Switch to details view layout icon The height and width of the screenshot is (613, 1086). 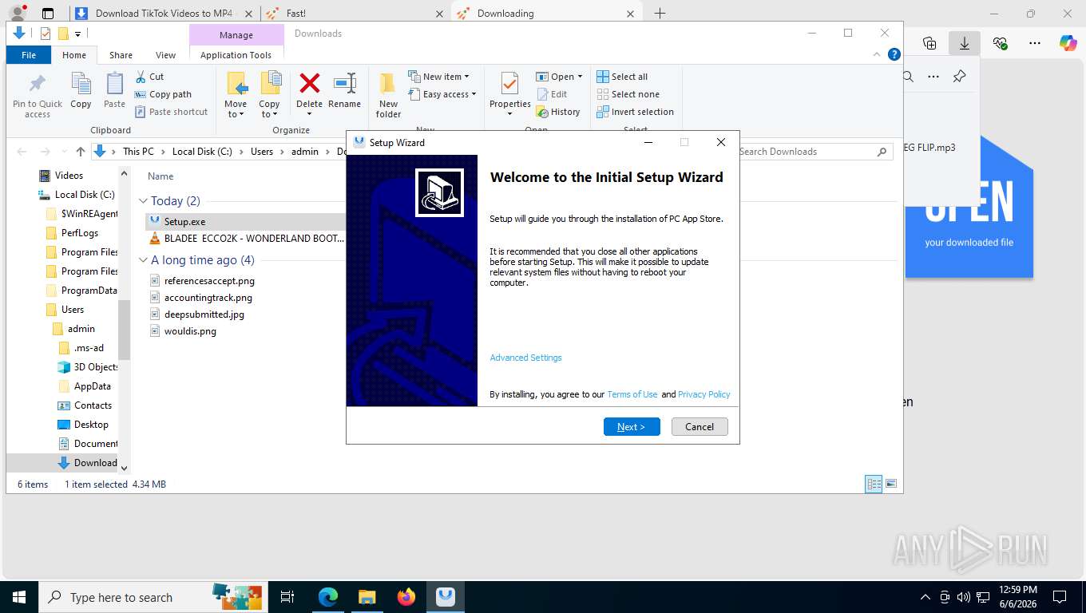tap(874, 484)
